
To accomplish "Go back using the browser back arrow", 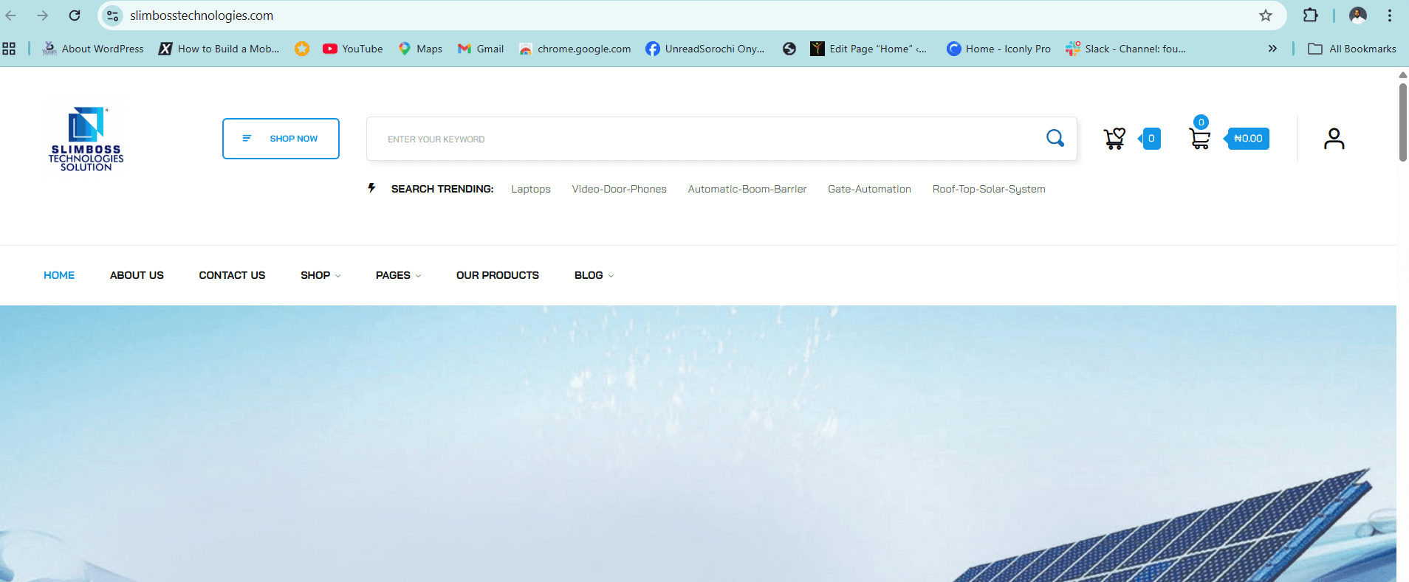I will click(11, 15).
